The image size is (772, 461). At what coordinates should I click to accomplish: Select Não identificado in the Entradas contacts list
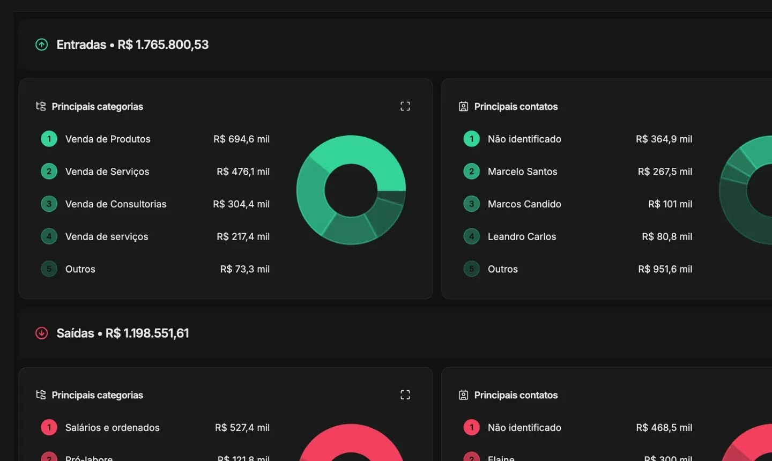(524, 139)
